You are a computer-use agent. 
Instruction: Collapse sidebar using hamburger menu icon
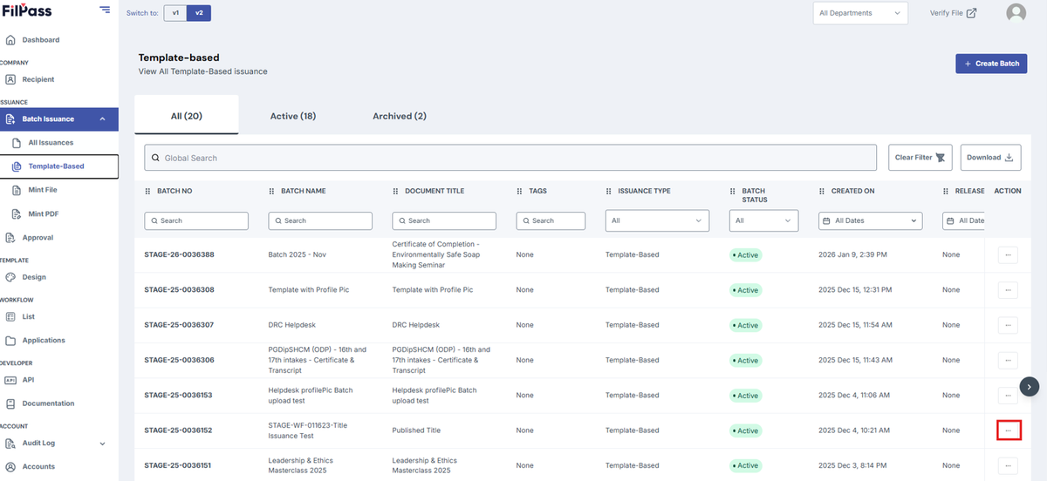coord(105,10)
